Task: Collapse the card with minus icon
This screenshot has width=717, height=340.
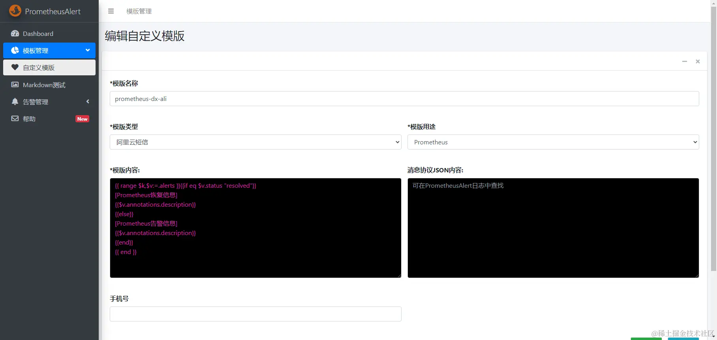Action: [x=685, y=61]
